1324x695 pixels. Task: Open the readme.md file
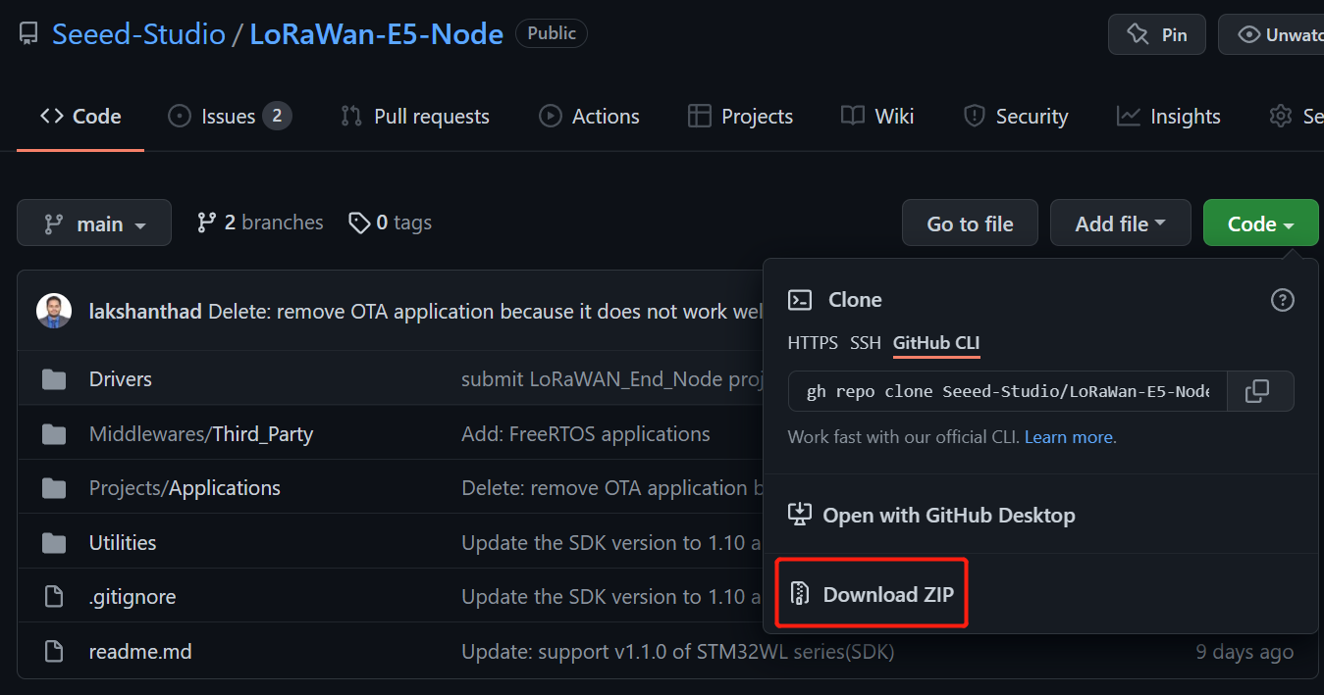(140, 652)
